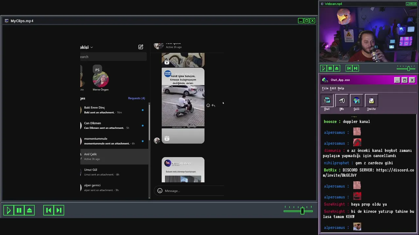The image size is (419, 235).
Task: Open Can Dikmen conversation
Action: 114,125
